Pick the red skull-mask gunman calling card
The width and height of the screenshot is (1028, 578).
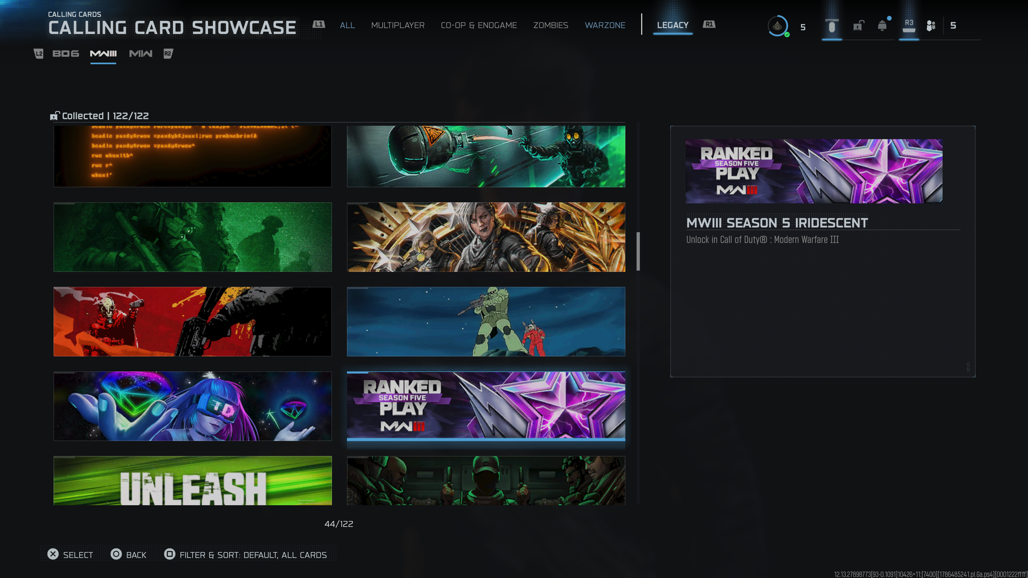[193, 321]
